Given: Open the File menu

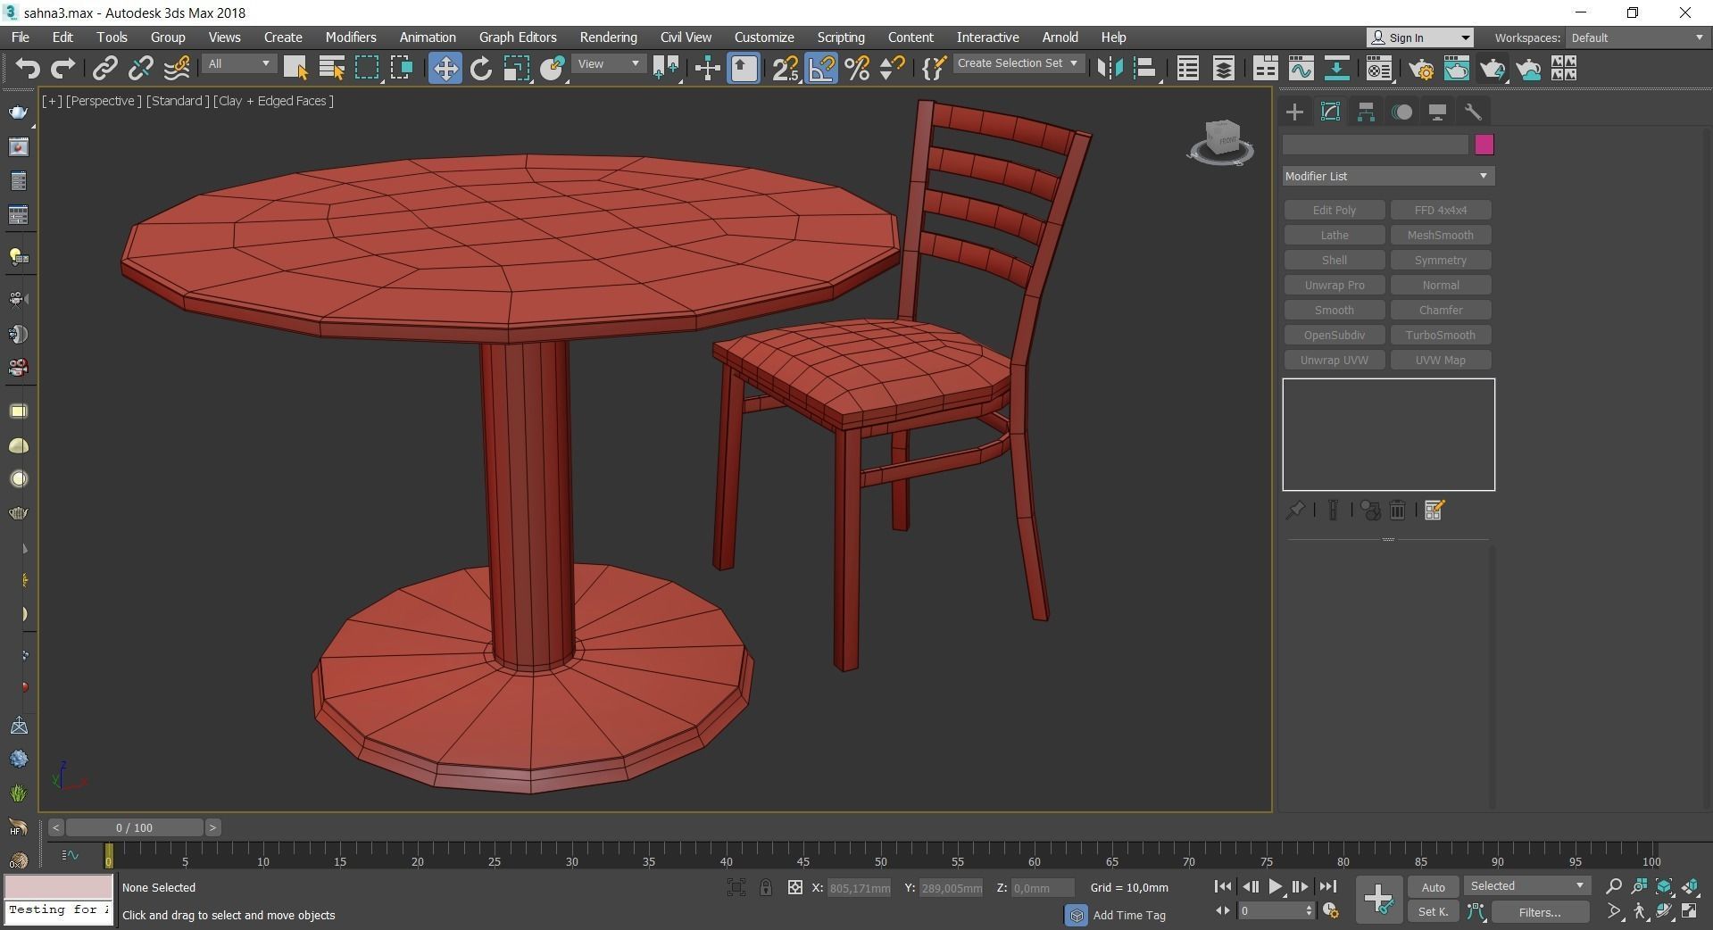Looking at the screenshot, I should (x=20, y=37).
